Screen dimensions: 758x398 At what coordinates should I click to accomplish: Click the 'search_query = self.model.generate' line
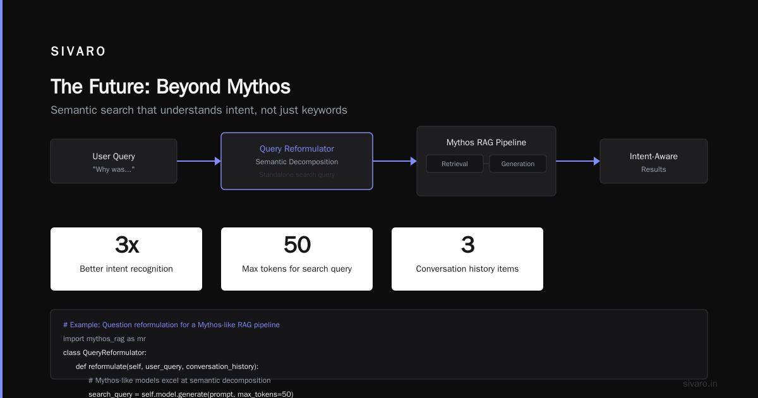[x=191, y=394]
